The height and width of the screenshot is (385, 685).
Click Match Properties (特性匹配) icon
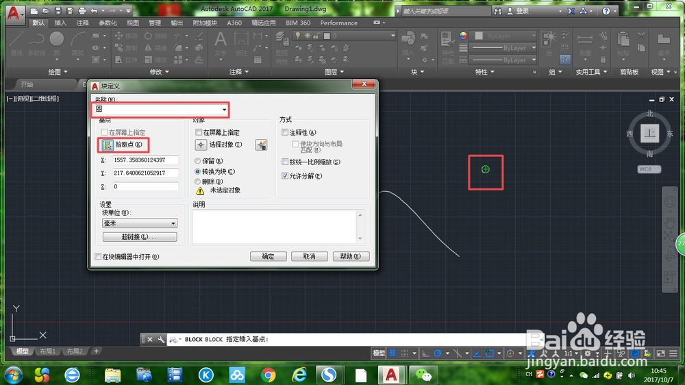(x=448, y=47)
